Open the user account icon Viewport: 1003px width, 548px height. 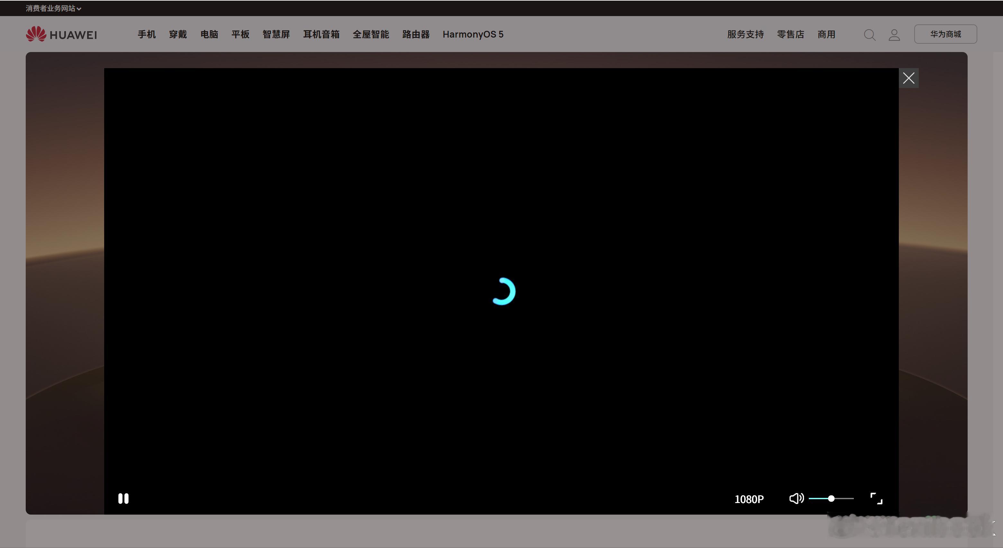(x=894, y=35)
